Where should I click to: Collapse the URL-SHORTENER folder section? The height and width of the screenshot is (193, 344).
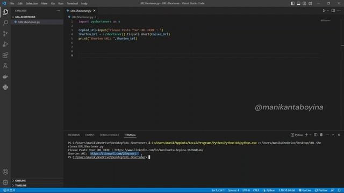tap(37, 17)
